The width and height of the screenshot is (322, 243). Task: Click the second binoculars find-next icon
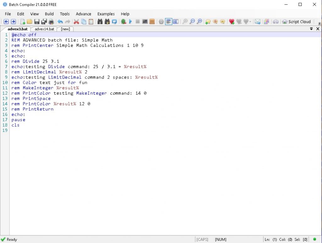(x=107, y=22)
